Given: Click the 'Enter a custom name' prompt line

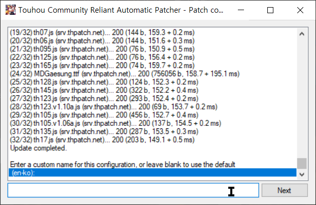Looking at the screenshot, I should 123,165.
